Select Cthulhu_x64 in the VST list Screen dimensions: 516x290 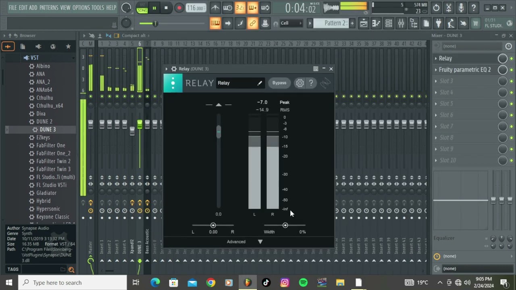point(50,106)
